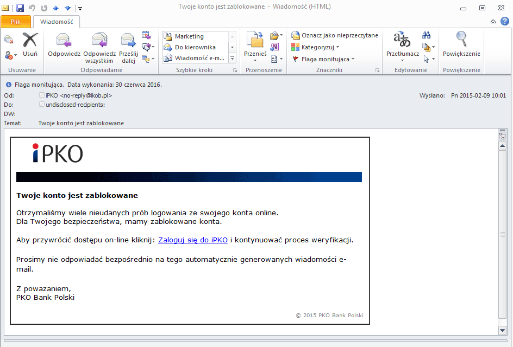Screen dimensions: 513x347
Task: Click the Przetłumacz translate button
Action: click(x=403, y=46)
